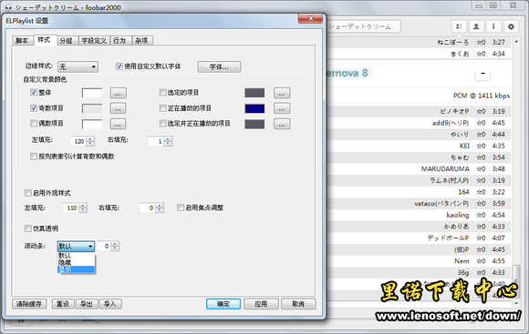Open color picker for 整体 background
This screenshot has width=529, height=334.
point(118,93)
